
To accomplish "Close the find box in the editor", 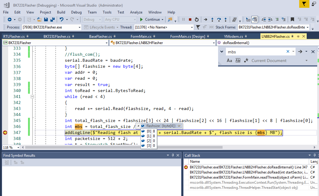I will [313, 52].
